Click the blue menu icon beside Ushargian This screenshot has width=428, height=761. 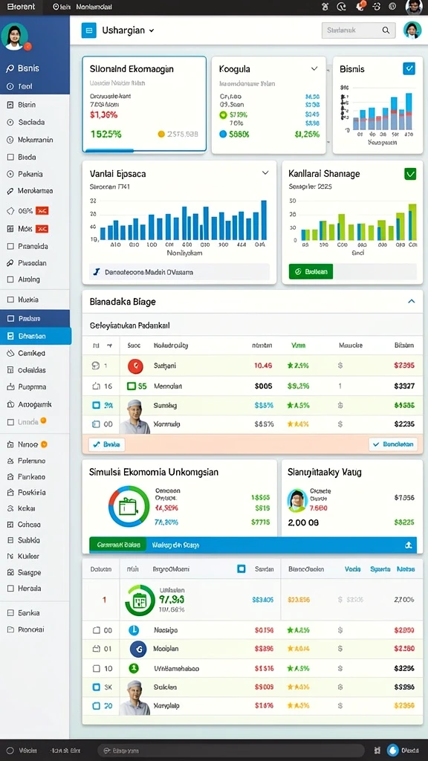click(88, 30)
